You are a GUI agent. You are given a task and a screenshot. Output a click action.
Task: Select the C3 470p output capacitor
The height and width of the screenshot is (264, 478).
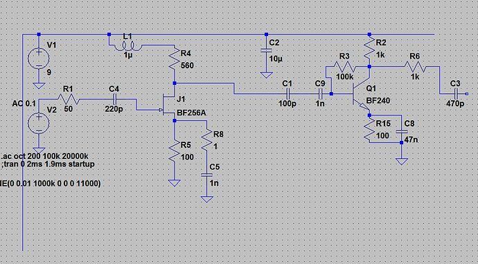pyautogui.click(x=456, y=93)
